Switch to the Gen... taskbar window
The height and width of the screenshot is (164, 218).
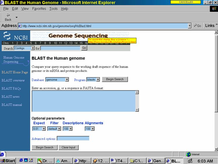tap(156, 161)
